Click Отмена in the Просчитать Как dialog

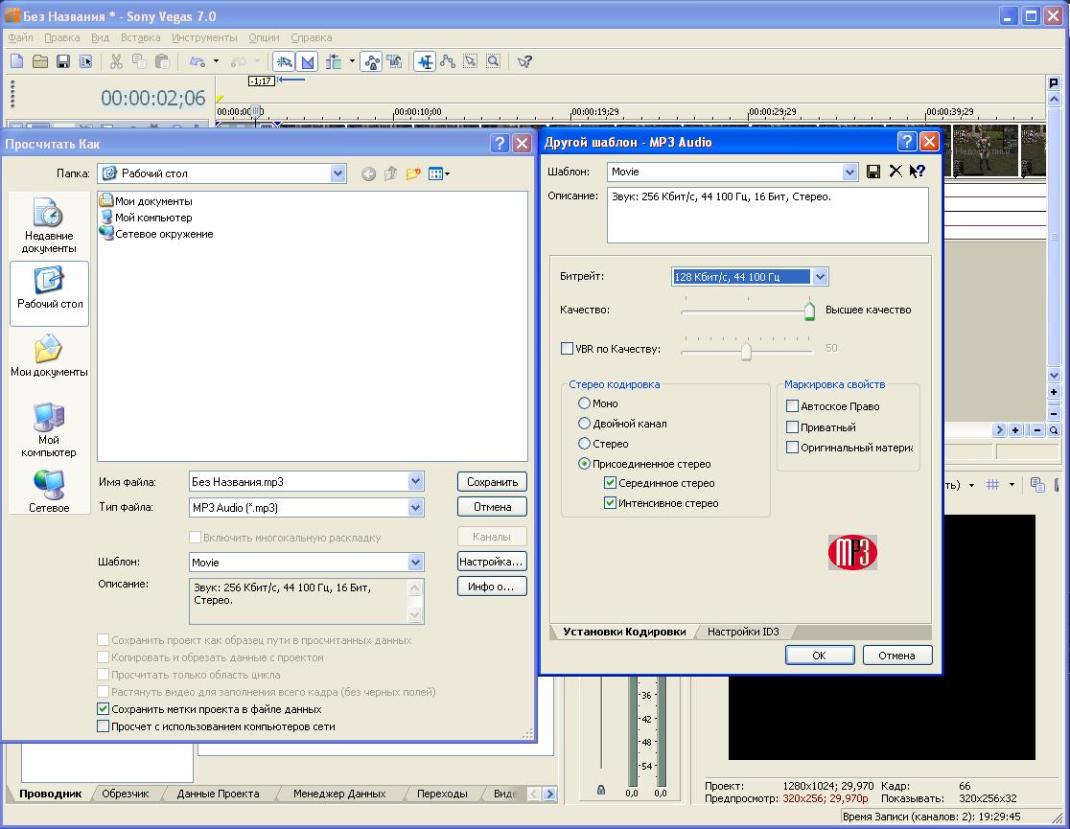click(x=492, y=507)
